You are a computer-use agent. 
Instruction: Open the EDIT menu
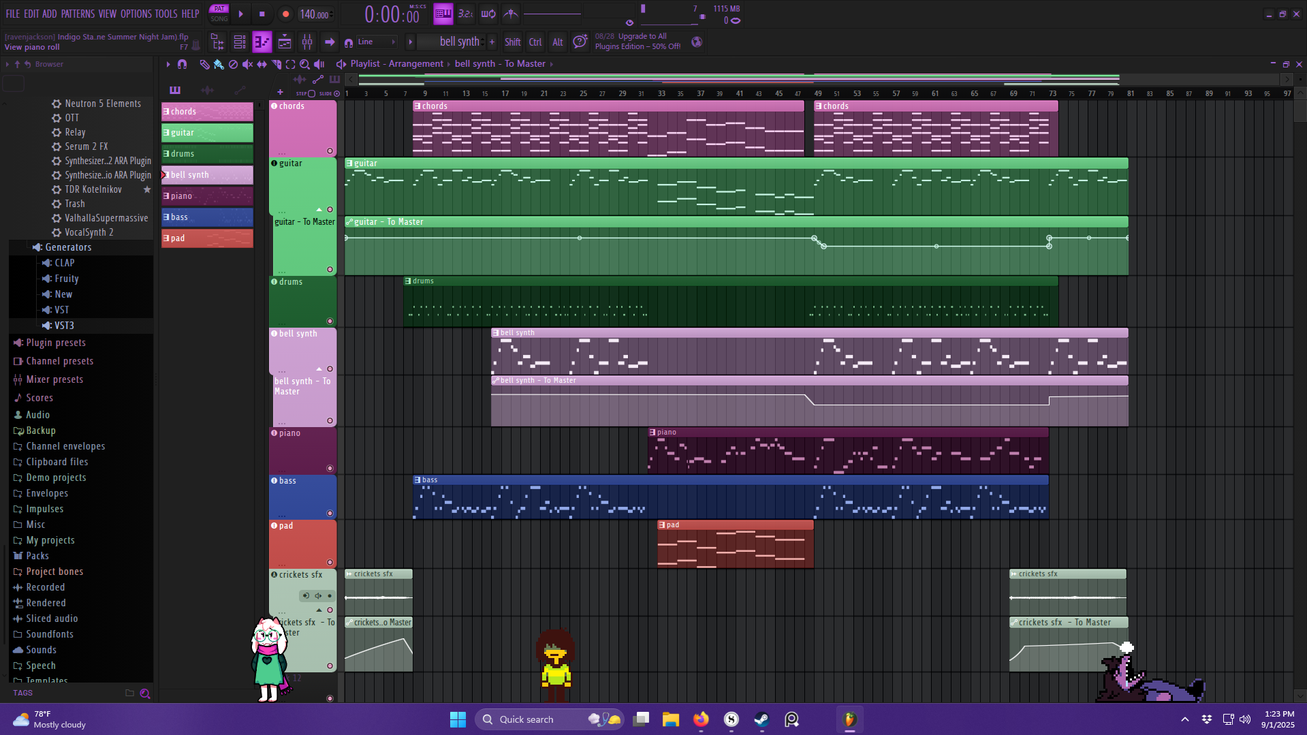(31, 14)
